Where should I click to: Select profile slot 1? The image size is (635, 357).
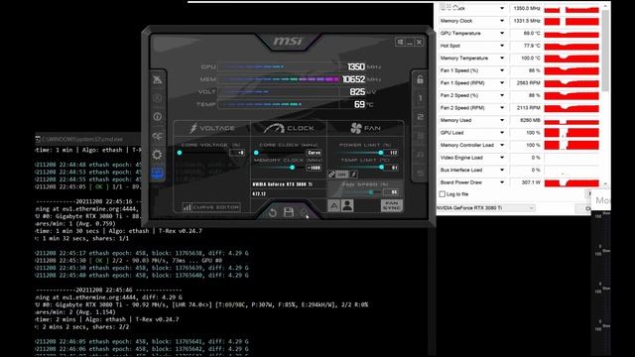pyautogui.click(x=420, y=98)
